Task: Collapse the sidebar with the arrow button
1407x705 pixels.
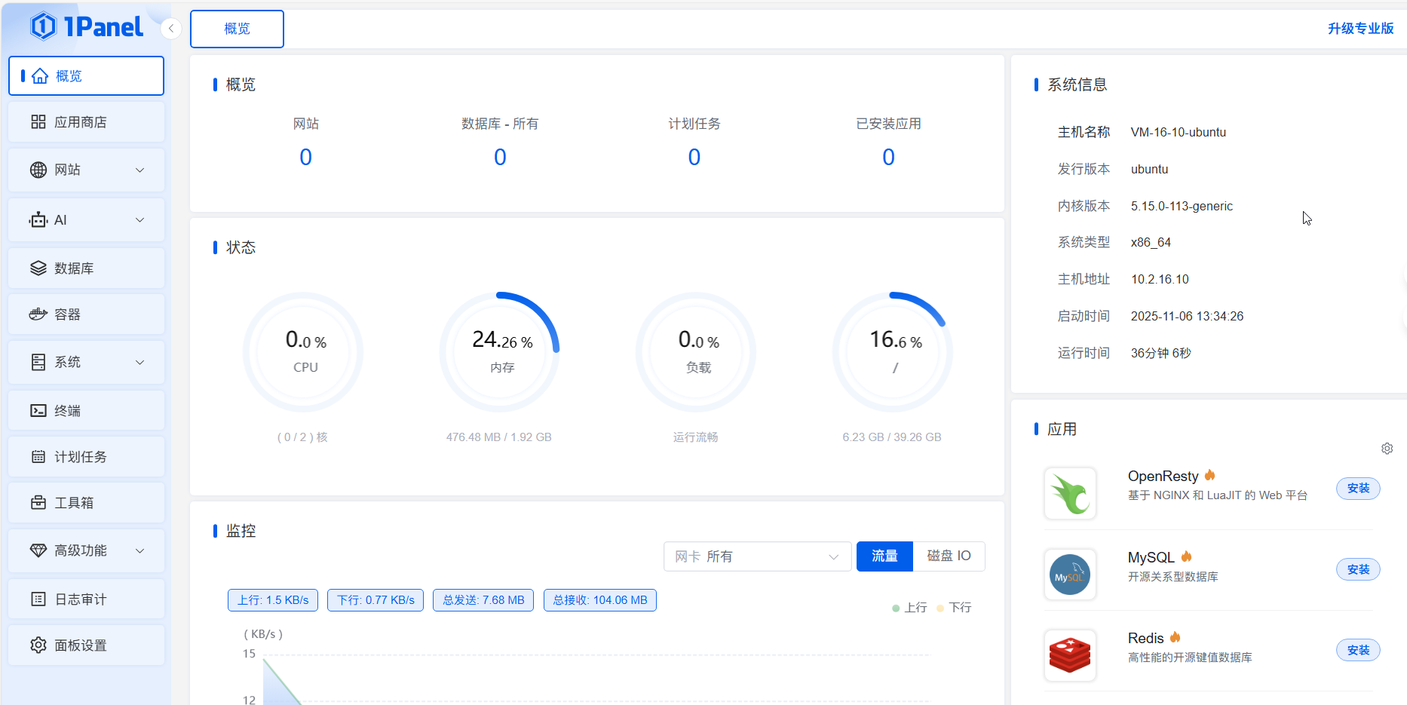Action: [x=171, y=29]
